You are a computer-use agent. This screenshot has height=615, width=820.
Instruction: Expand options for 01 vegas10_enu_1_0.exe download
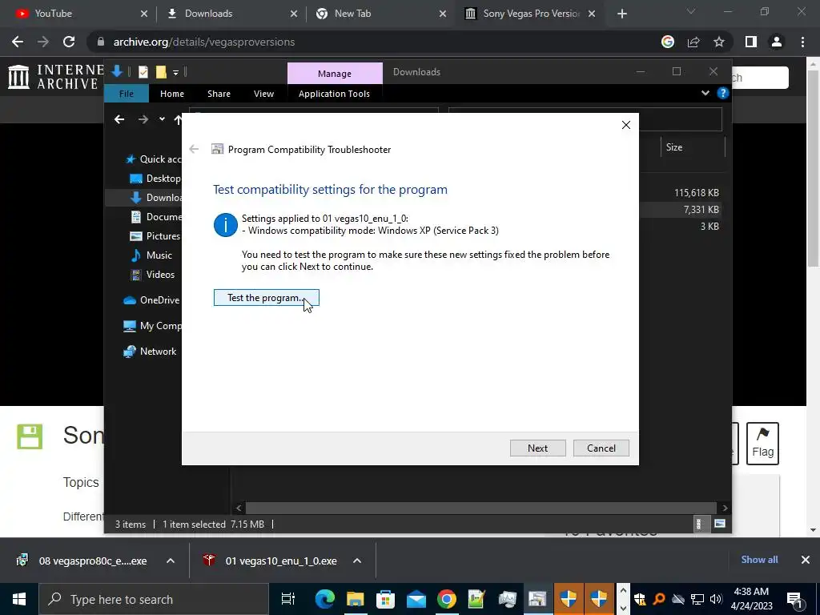click(x=356, y=561)
